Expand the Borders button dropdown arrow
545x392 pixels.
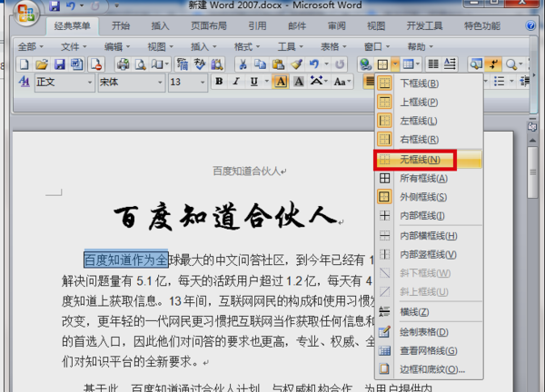[395, 64]
